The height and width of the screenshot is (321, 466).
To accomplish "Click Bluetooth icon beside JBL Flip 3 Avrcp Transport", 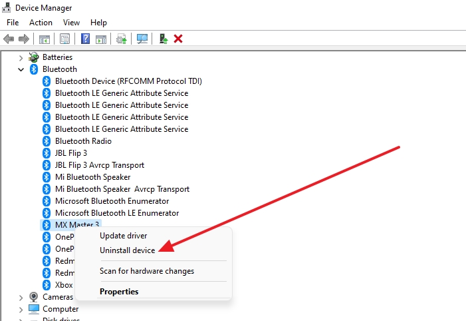I will point(47,165).
